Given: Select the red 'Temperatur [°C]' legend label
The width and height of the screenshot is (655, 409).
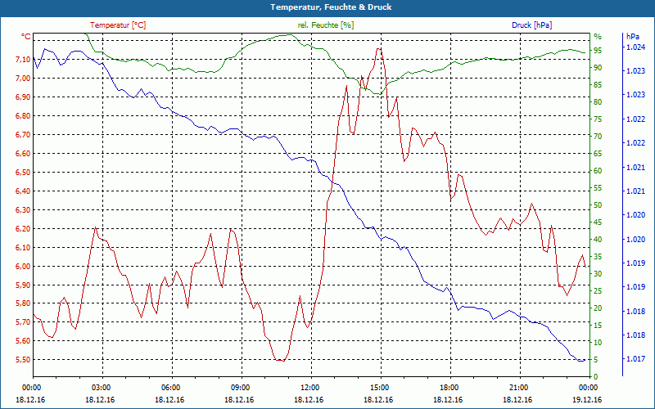Looking at the screenshot, I should (118, 25).
